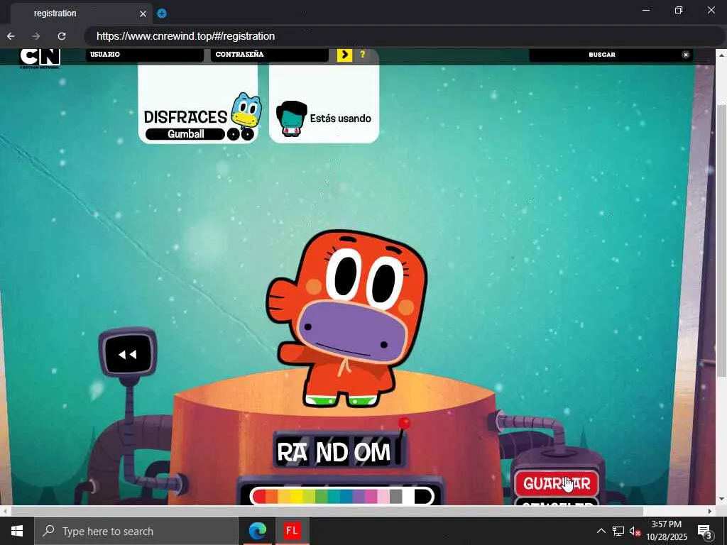Click the rewind monitor button
727x545 pixels.
128,355
